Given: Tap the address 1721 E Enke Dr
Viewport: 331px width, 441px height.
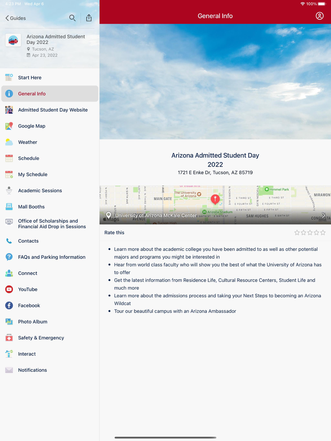Looking at the screenshot, I should (x=215, y=173).
